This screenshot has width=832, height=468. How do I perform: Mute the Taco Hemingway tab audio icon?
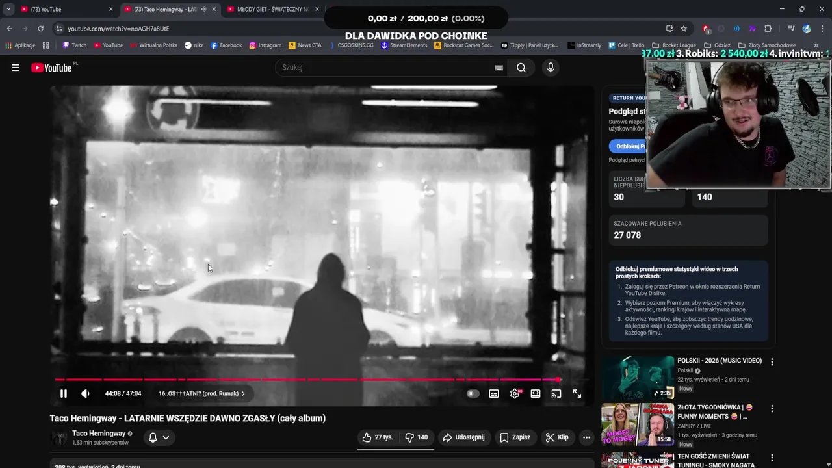(x=203, y=9)
